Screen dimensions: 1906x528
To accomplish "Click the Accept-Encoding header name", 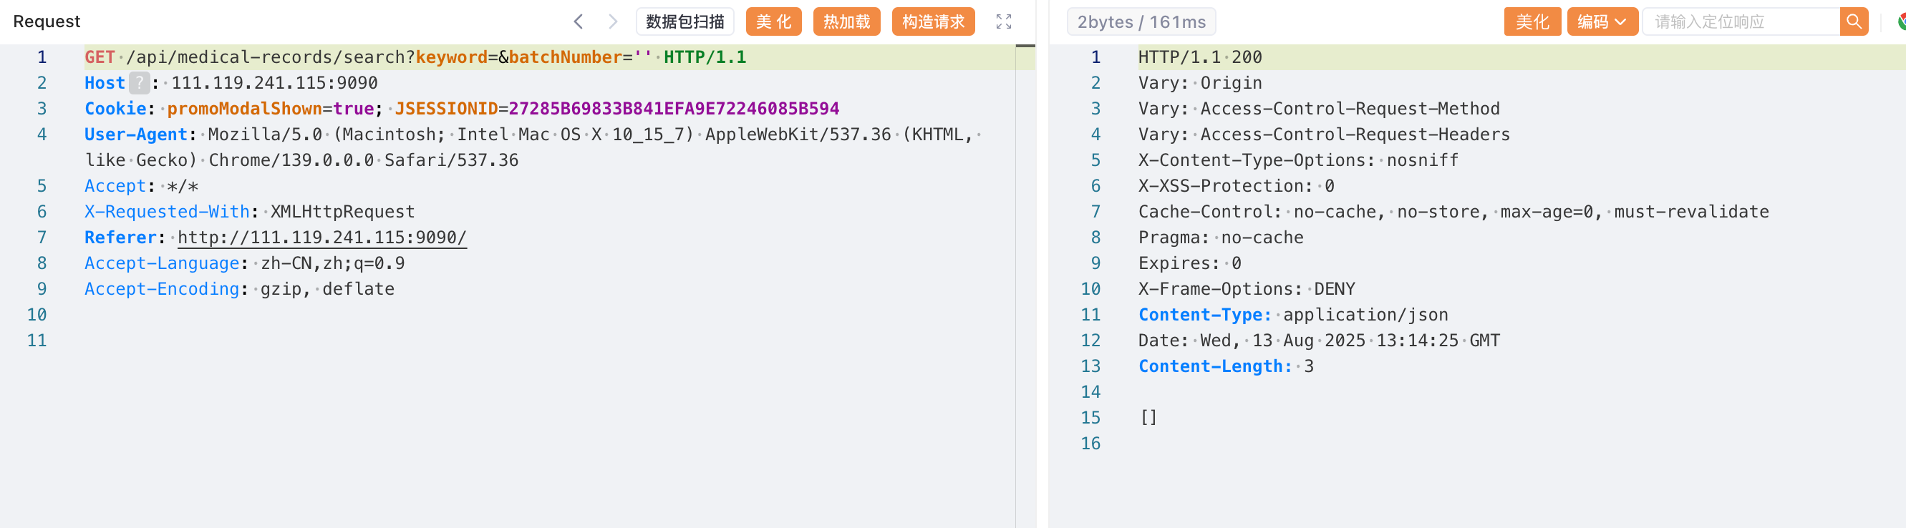I will point(162,289).
